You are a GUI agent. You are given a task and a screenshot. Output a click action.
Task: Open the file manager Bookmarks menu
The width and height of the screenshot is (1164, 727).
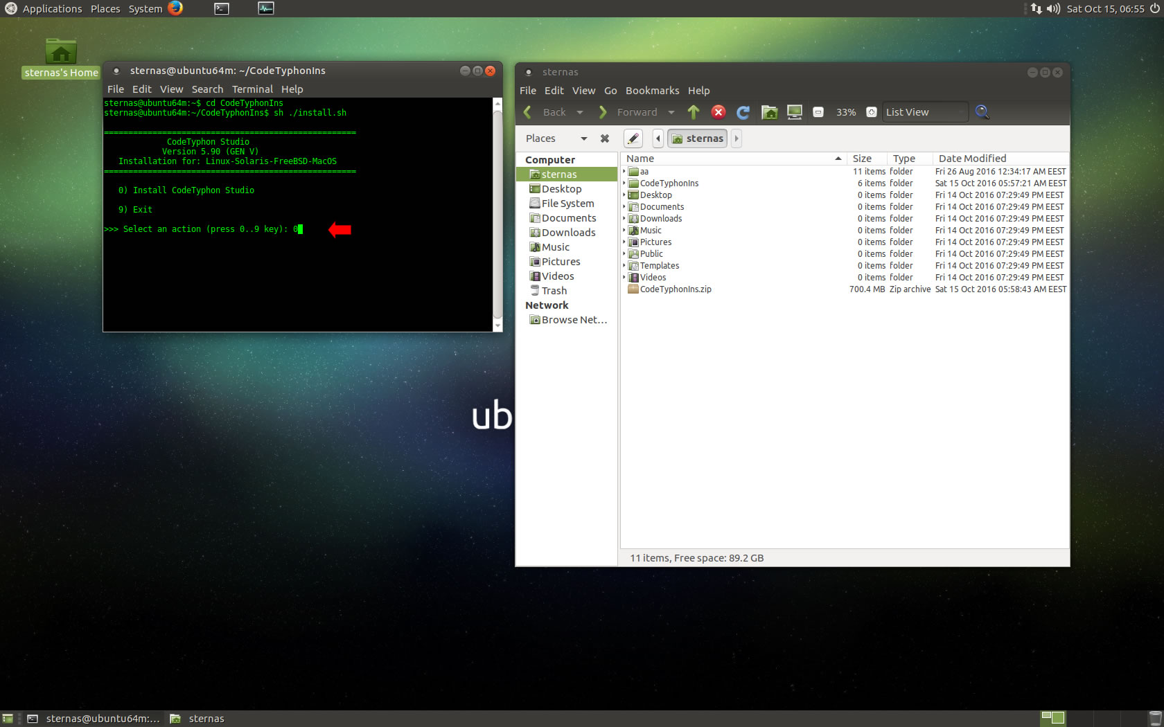[652, 91]
